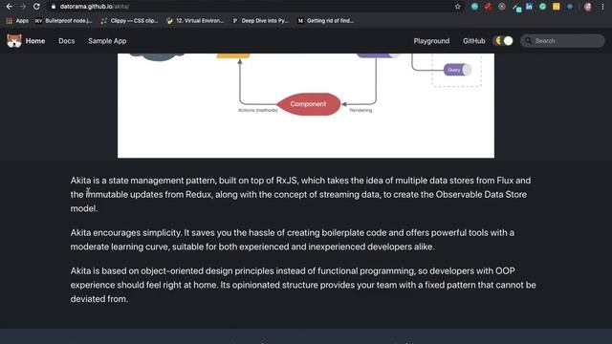Screen dimensions: 612x344
Task: Click the yellow square extension icon
Action: 557,7
